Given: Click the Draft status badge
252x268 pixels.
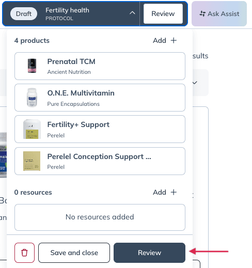Looking at the screenshot, I should click(x=24, y=13).
